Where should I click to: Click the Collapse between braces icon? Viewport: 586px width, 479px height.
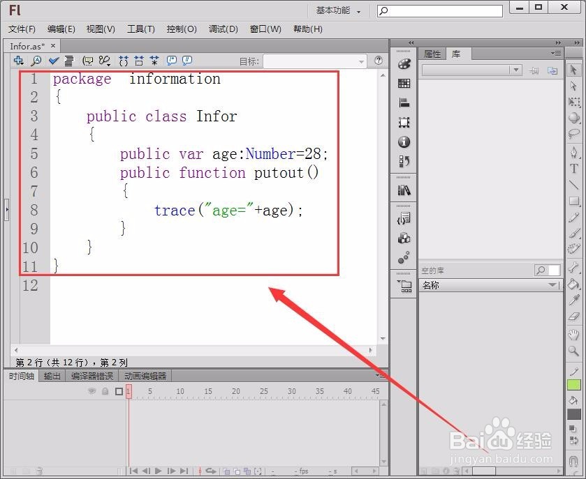124,61
